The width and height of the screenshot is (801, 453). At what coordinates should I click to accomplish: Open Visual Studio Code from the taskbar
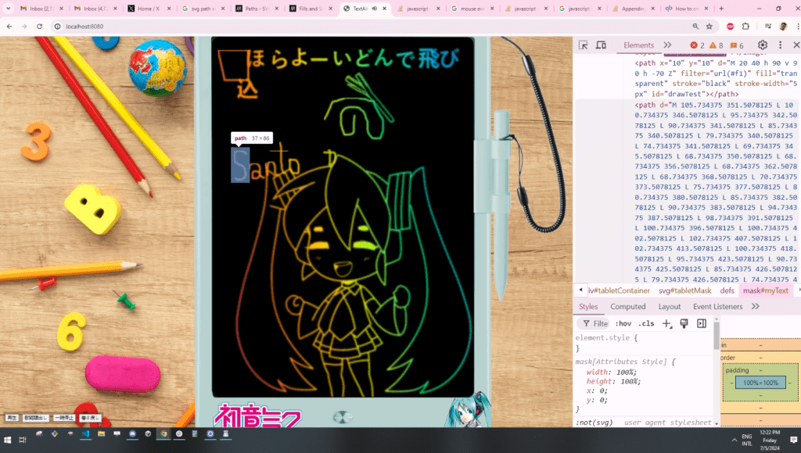coord(84,433)
